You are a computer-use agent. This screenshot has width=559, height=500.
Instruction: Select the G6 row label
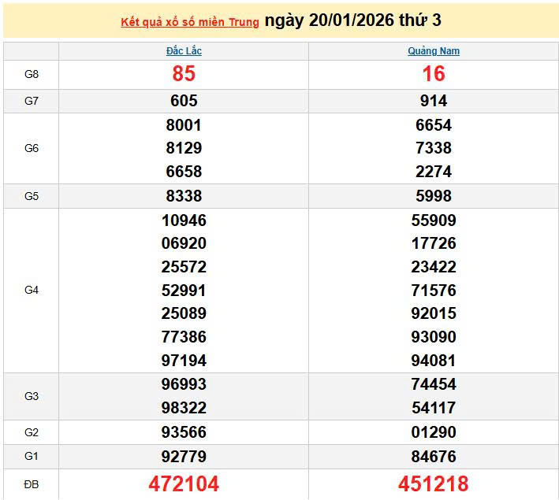coord(32,148)
